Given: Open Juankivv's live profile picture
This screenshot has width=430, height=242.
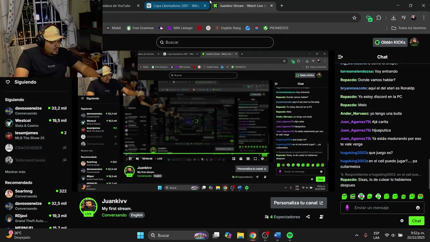Looking at the screenshot, I should pos(88,207).
